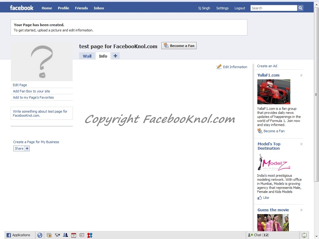The image size is (319, 239).
Task: Click Logout in the header
Action: [x=240, y=8]
